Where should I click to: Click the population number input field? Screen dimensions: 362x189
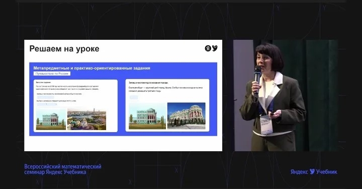(x=46, y=97)
